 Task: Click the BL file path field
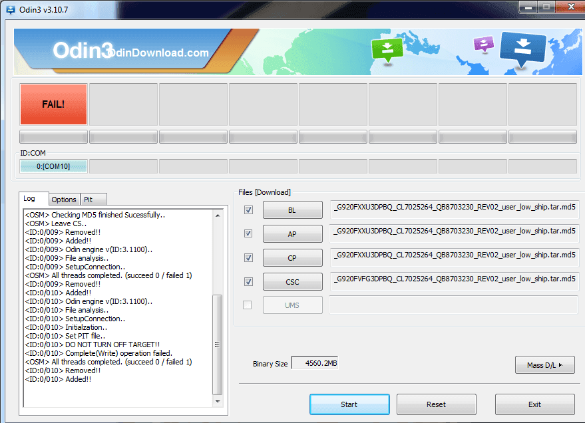tap(454, 208)
